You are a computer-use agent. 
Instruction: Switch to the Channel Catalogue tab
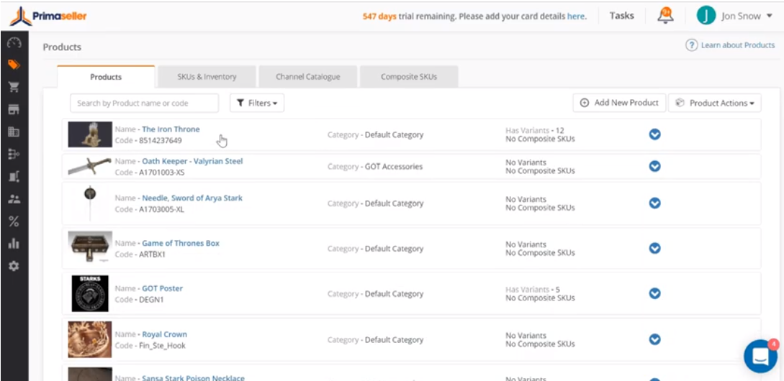[x=307, y=77]
